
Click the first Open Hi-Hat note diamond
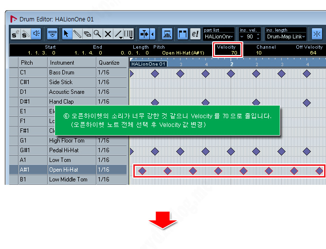[x=142, y=171]
